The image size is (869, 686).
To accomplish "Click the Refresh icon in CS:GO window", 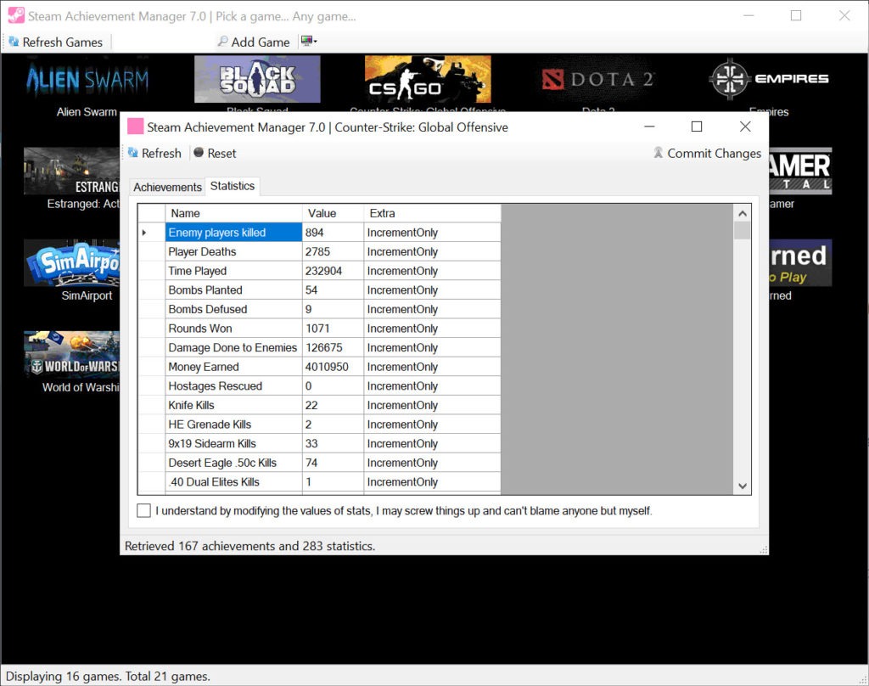I will 133,153.
